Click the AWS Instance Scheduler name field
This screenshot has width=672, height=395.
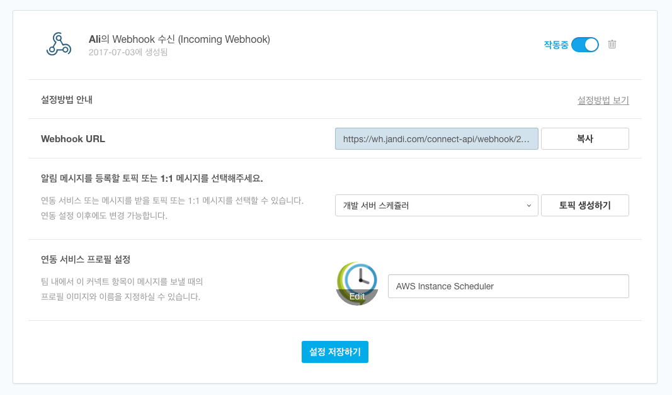coord(508,286)
